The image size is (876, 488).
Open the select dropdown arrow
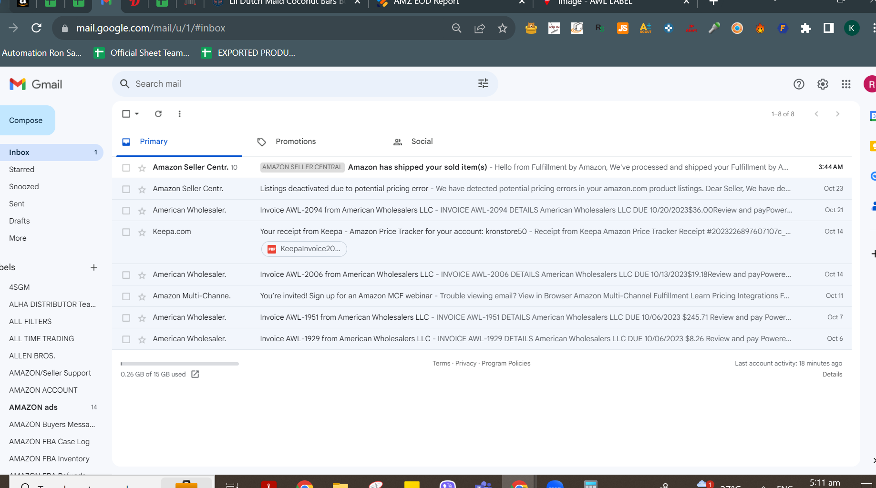(137, 114)
